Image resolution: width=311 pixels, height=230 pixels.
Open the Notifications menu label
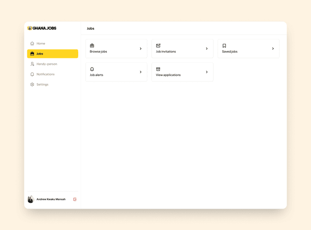45,74
